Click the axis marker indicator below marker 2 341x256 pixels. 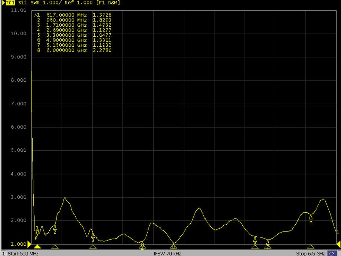[55, 246]
